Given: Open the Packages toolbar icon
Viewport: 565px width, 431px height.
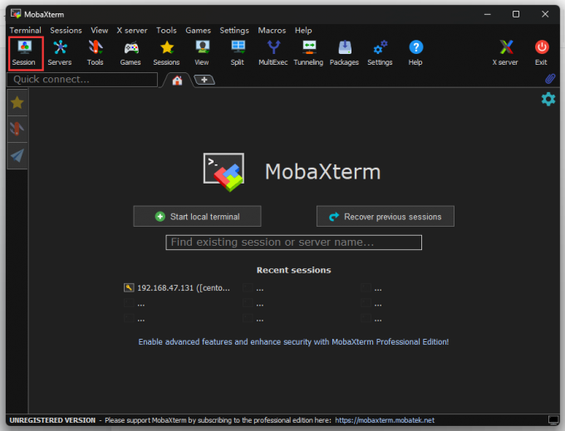Looking at the screenshot, I should pyautogui.click(x=344, y=53).
